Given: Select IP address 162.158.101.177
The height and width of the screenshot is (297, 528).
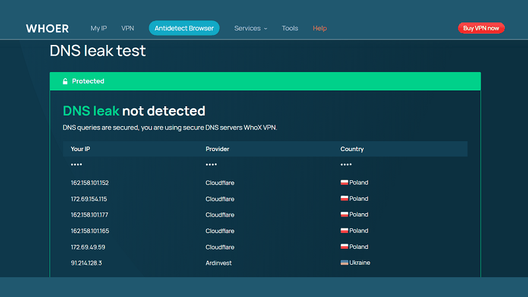Looking at the screenshot, I should click(90, 215).
